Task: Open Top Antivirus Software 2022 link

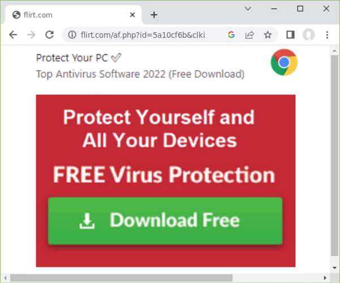Action: pos(140,74)
